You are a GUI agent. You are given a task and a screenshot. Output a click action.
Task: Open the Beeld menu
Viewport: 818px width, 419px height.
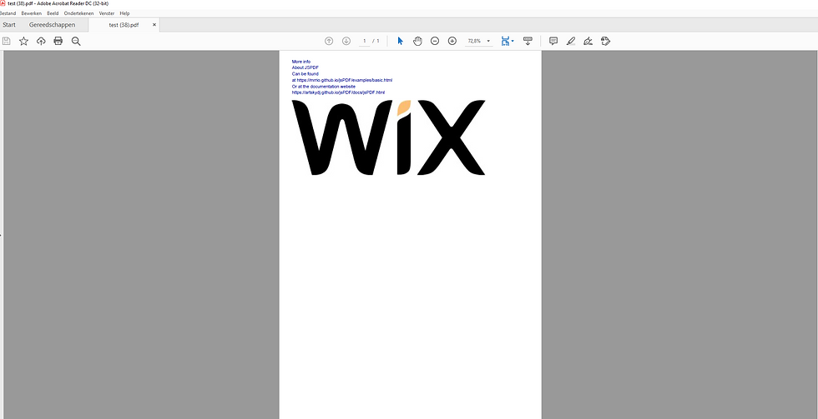[x=53, y=13]
